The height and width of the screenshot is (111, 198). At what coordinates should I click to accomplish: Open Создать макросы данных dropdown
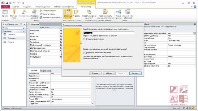click(x=89, y=14)
